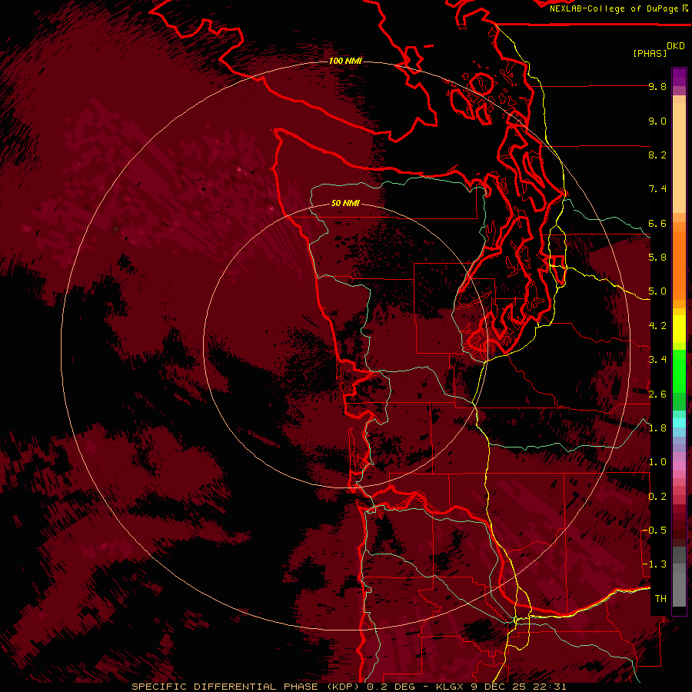Screen dimensions: 692x692
Task: Select the 5.0 value on the color scale
Action: tap(657, 291)
